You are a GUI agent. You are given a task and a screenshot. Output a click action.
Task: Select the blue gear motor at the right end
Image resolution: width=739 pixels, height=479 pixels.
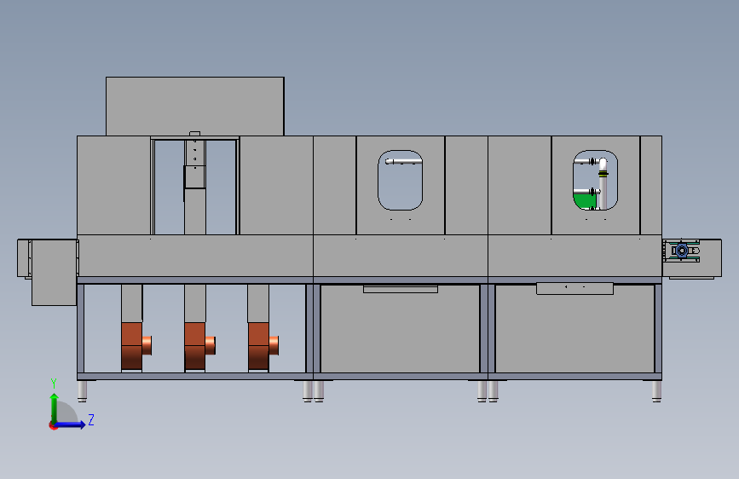click(x=682, y=251)
